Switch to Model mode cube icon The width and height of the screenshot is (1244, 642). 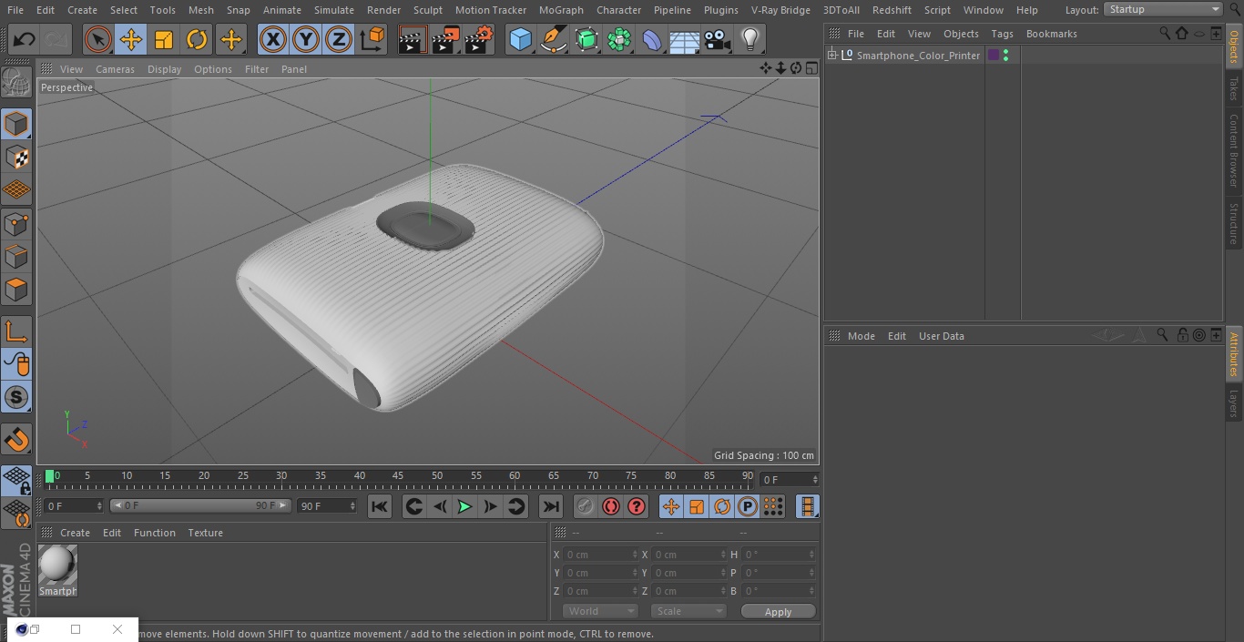click(x=16, y=124)
